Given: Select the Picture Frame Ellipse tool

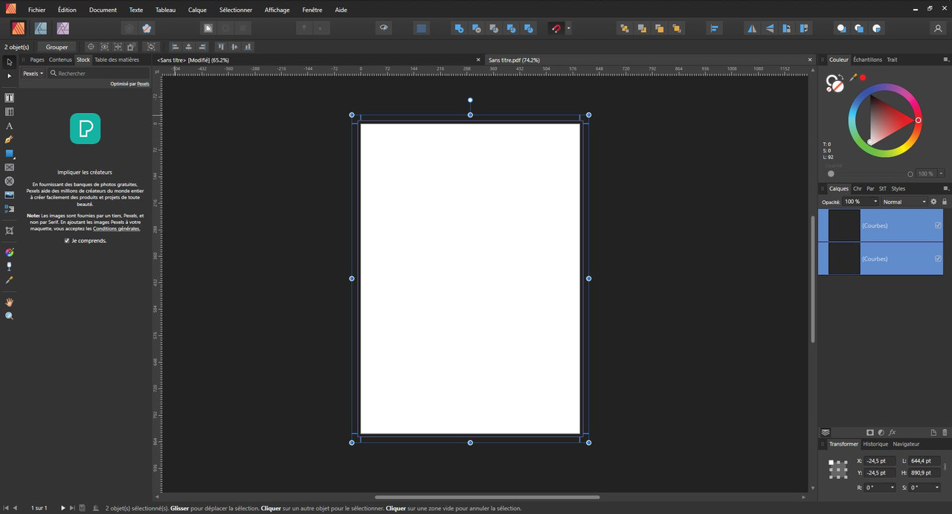Looking at the screenshot, I should point(10,181).
